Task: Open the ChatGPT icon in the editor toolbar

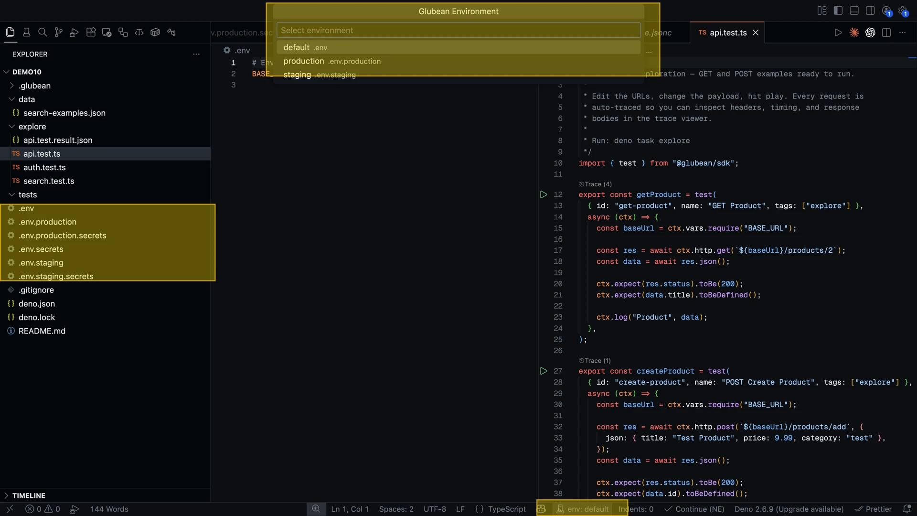Action: tap(870, 32)
